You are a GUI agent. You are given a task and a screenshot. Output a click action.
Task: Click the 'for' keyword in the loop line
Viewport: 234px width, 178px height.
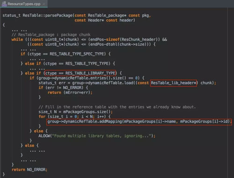[42, 117]
